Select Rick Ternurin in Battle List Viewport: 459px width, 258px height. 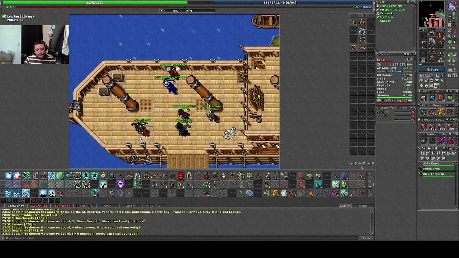click(437, 174)
